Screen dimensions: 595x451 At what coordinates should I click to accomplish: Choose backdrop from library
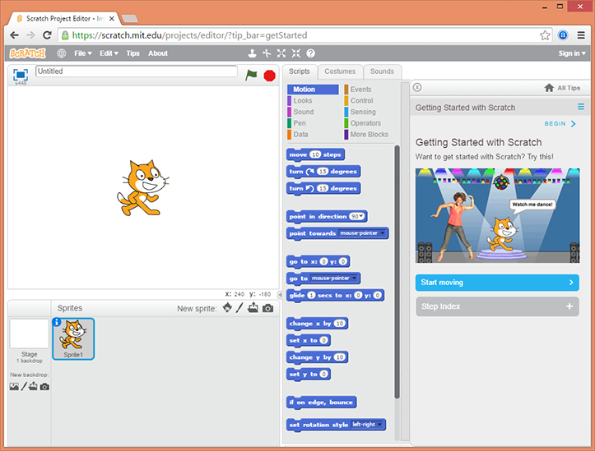(x=14, y=387)
